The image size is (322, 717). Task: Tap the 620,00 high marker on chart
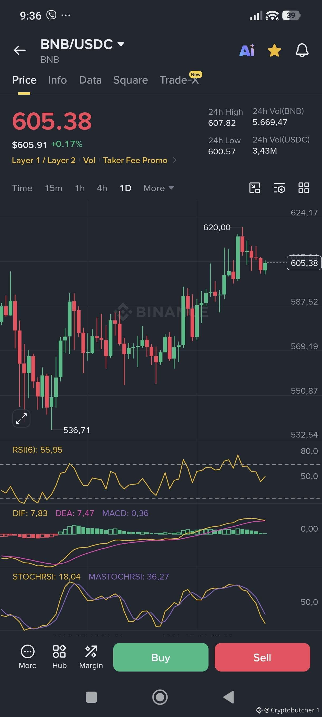tap(217, 227)
